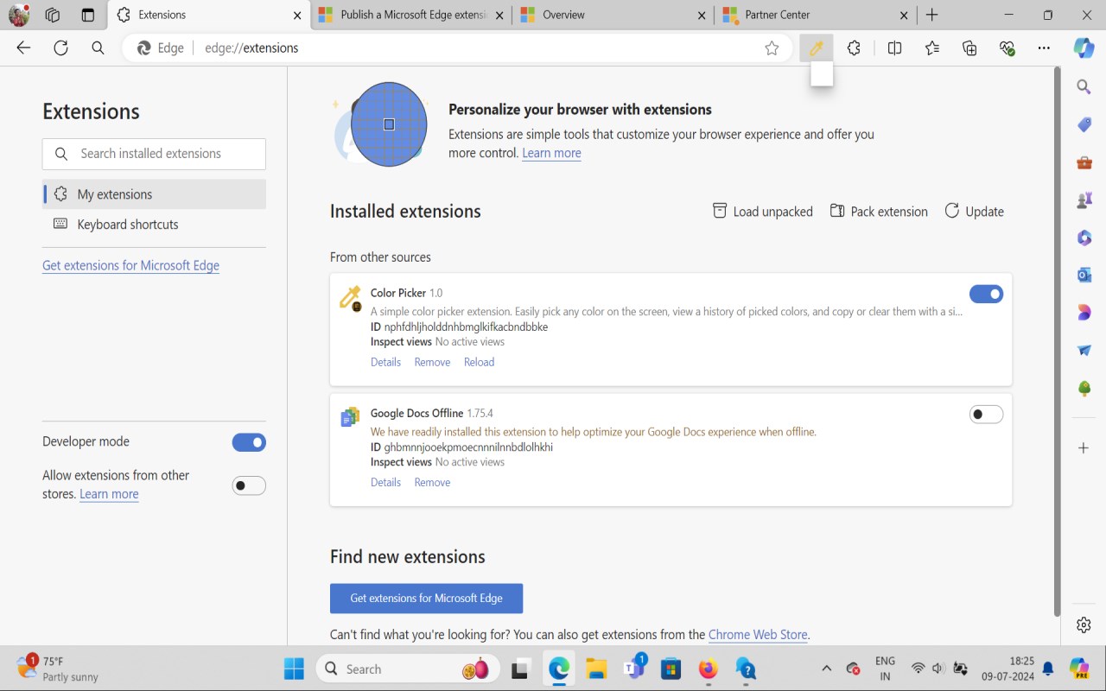Open sidebar Designer icon
Viewport: 1106px width, 691px height.
pyautogui.click(x=1084, y=312)
